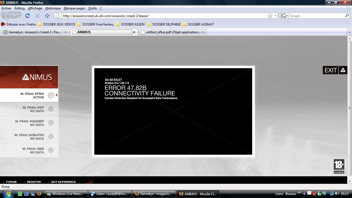Screen dimensions: 352x198
Task: Open the DOSSIER ASSMAT bookmark folder
Action: 198,24
